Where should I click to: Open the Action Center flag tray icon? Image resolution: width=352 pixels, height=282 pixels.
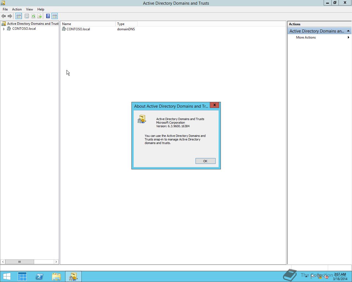[x=313, y=276]
